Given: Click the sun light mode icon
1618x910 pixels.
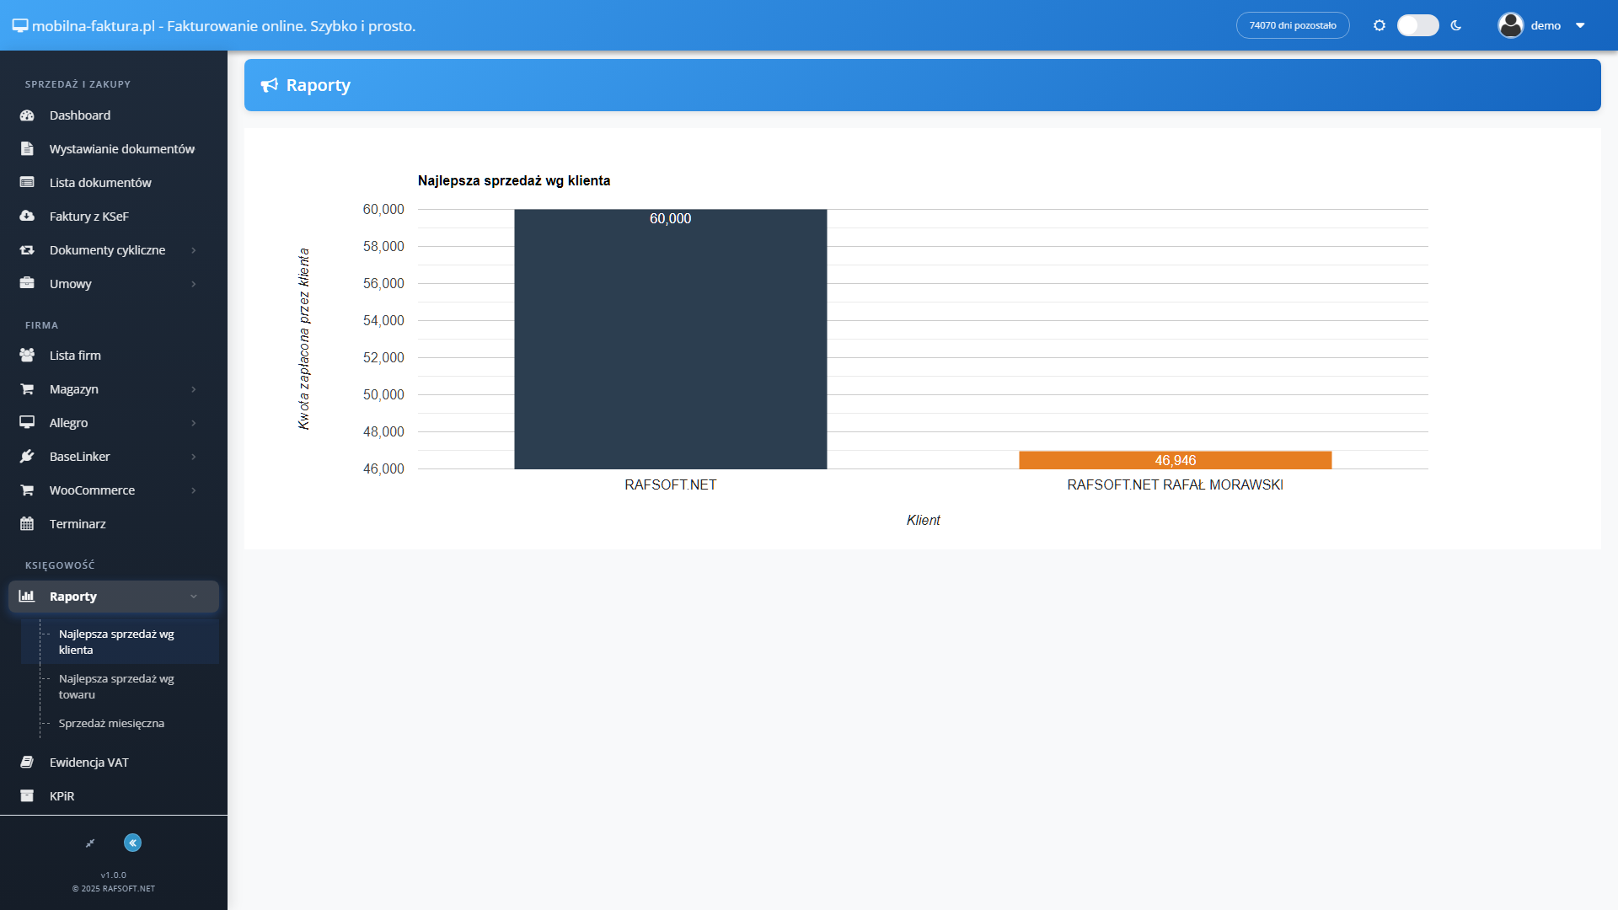Looking at the screenshot, I should pyautogui.click(x=1380, y=25).
